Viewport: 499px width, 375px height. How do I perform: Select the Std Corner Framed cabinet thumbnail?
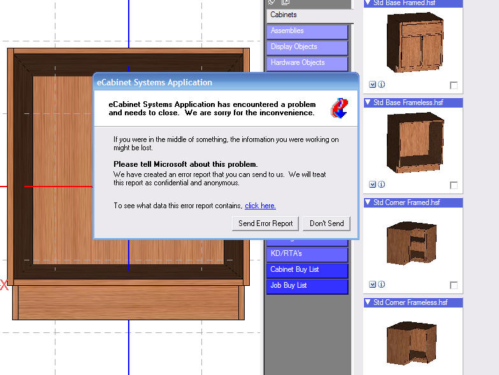tap(411, 243)
